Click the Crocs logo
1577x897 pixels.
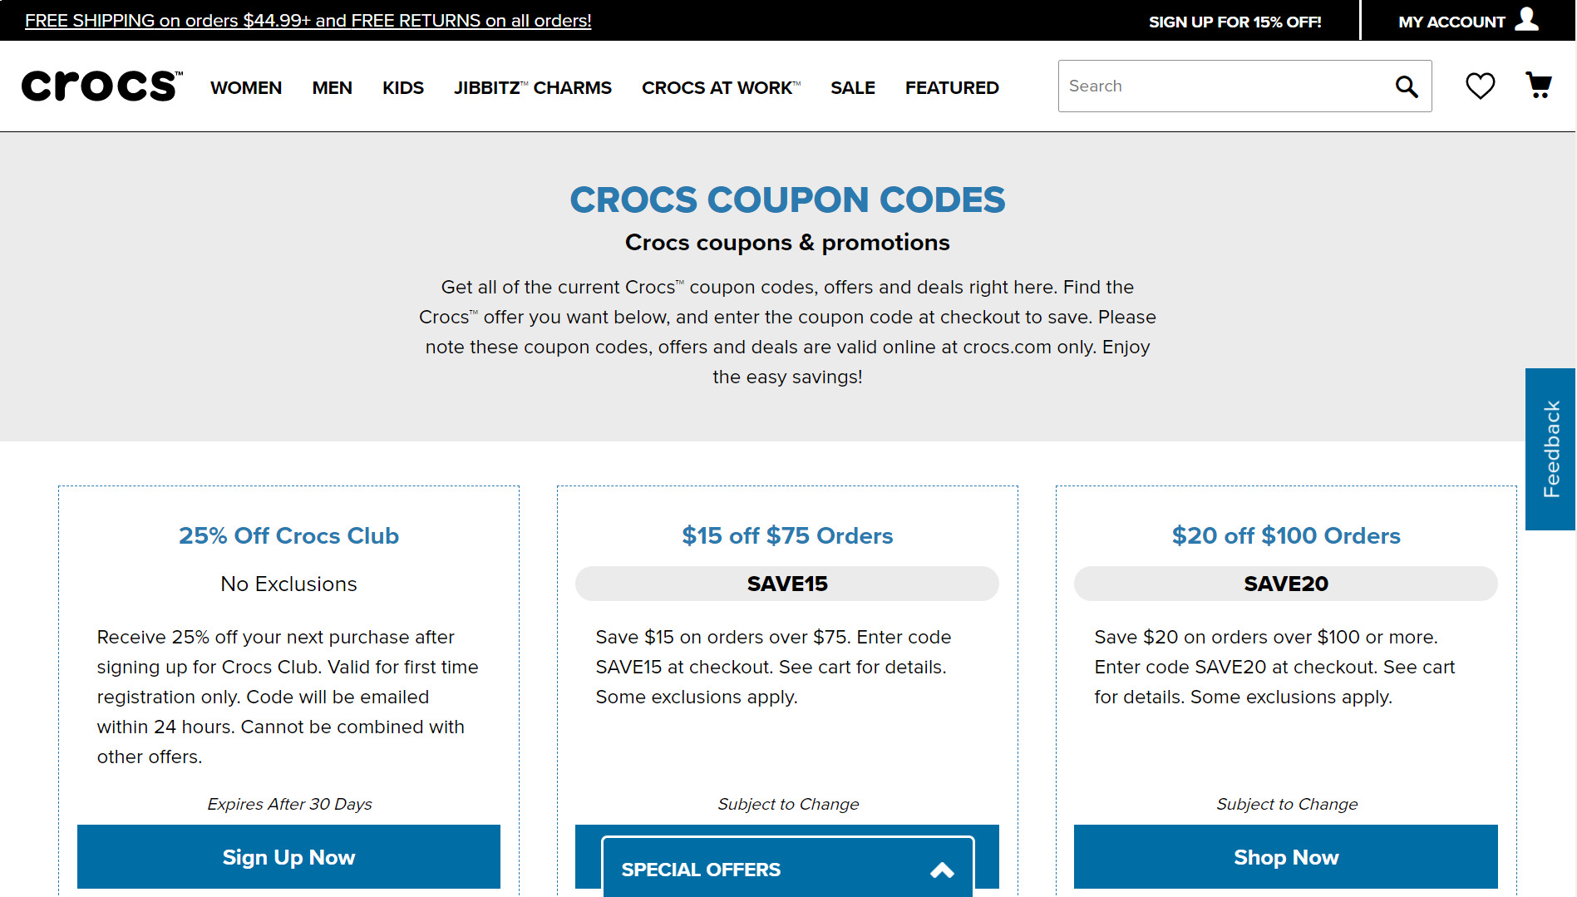(101, 86)
